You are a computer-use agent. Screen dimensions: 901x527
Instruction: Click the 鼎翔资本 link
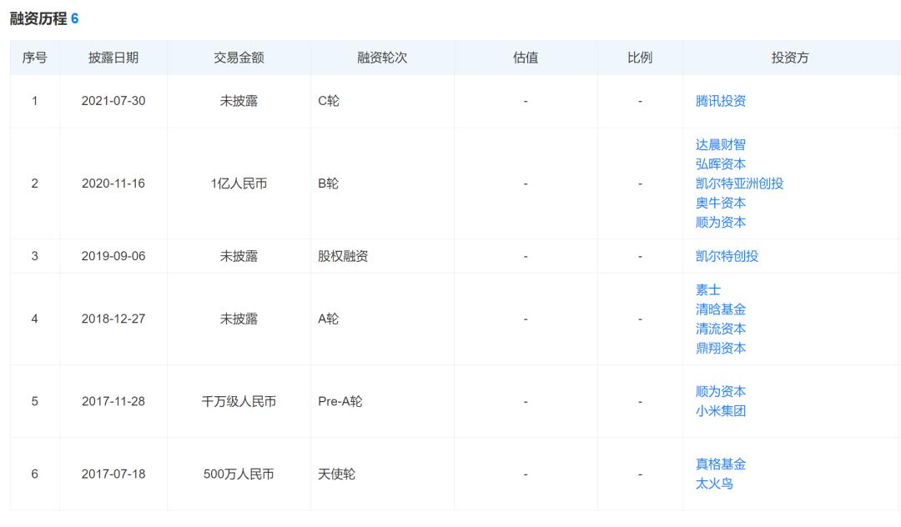721,349
